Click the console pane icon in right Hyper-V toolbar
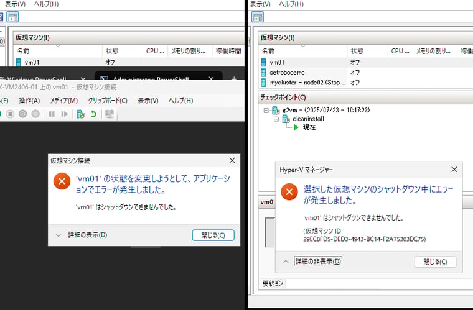 point(258,17)
